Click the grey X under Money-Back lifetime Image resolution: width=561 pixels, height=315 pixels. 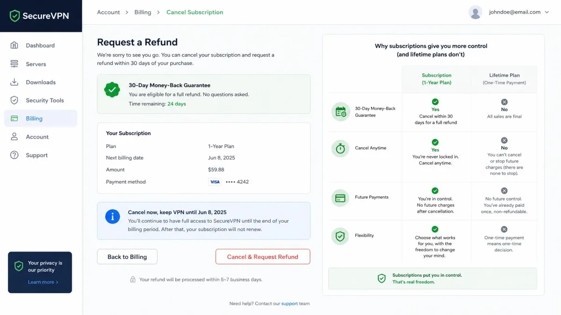[504, 102]
